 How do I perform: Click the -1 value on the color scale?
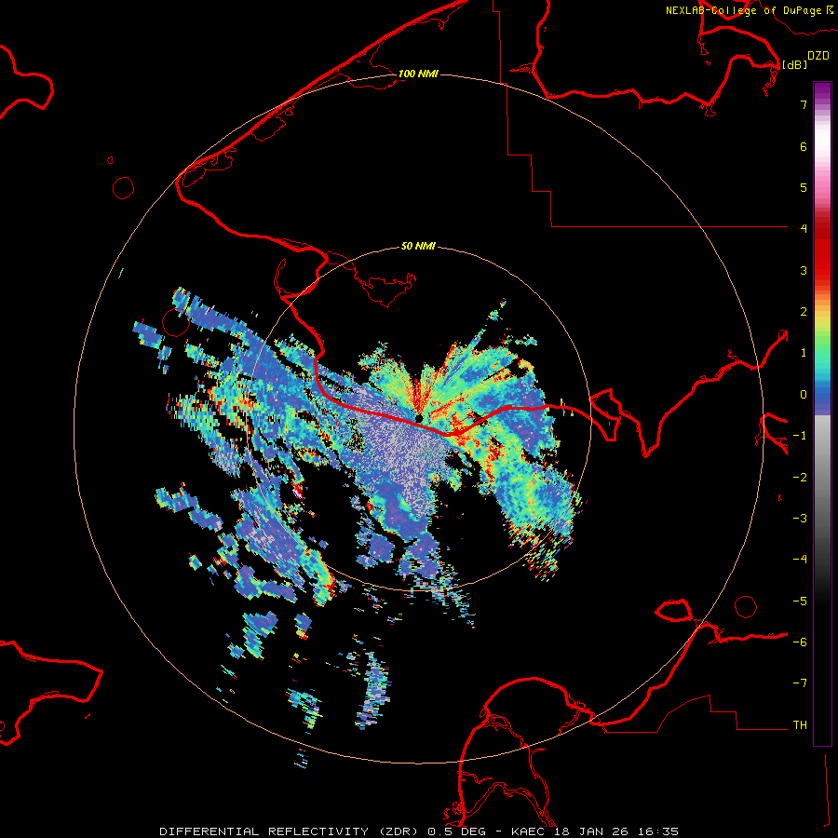point(800,436)
